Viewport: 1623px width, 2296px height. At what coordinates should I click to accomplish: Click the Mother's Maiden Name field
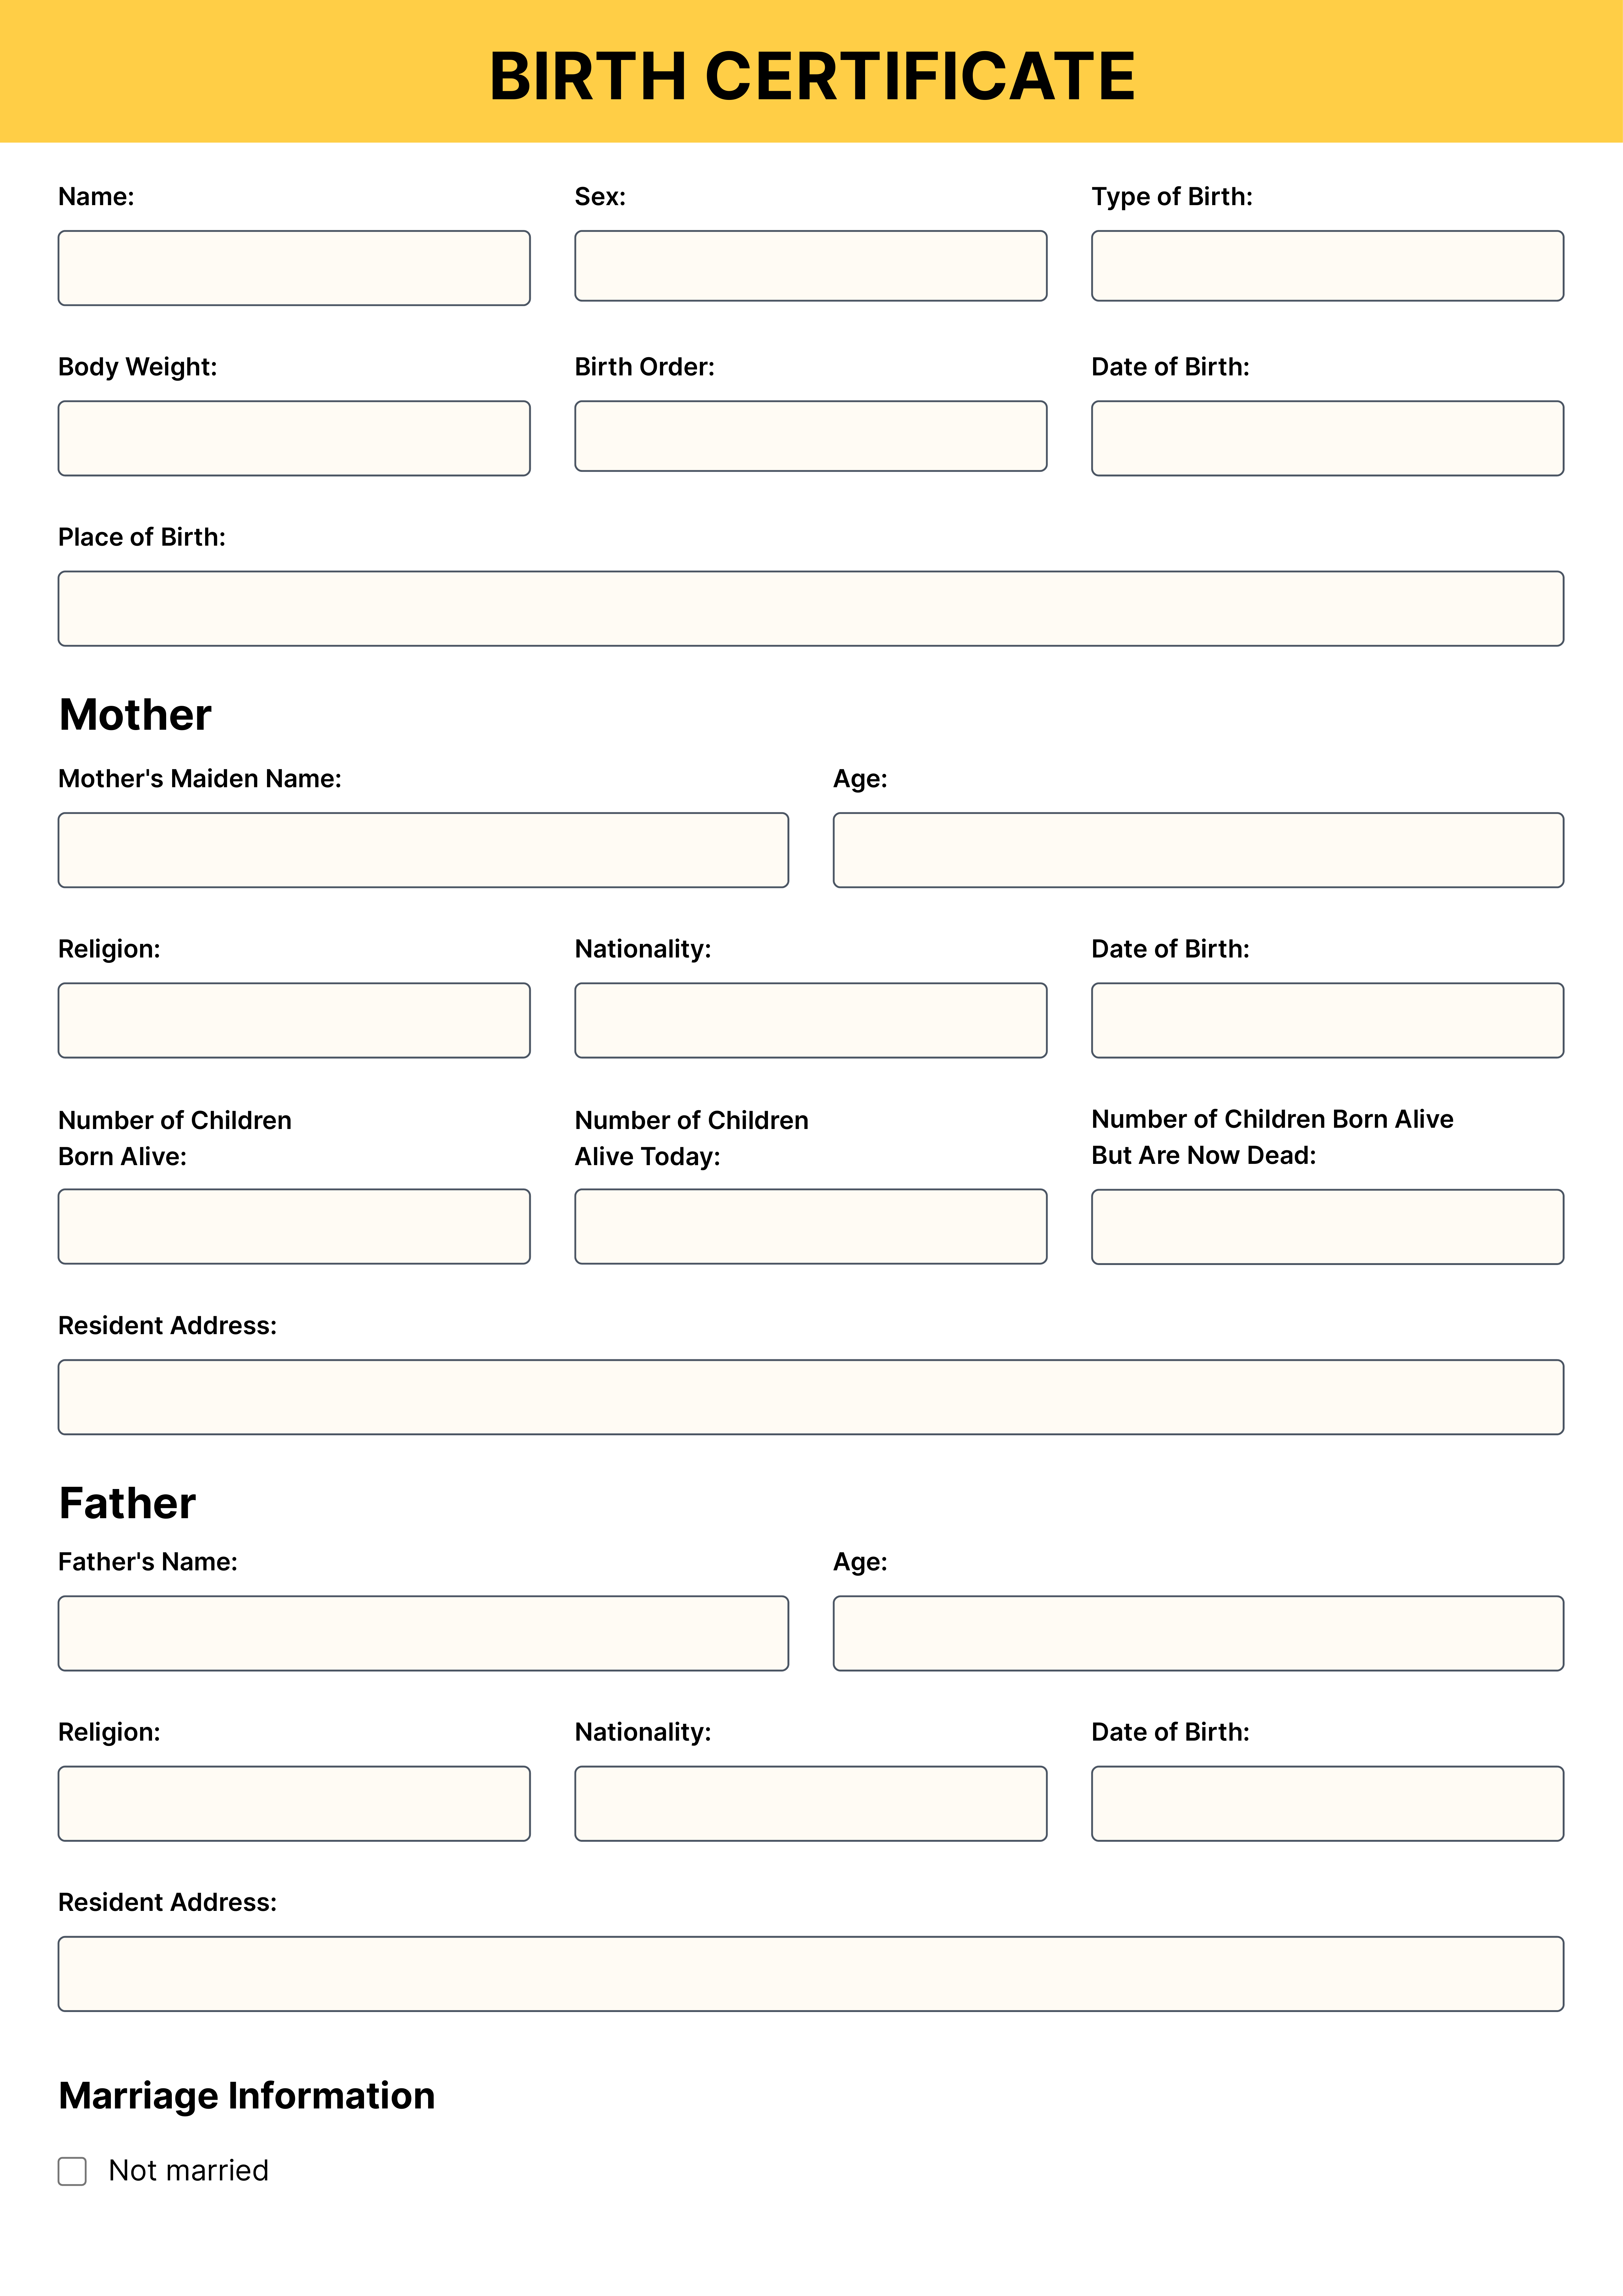pyautogui.click(x=423, y=850)
